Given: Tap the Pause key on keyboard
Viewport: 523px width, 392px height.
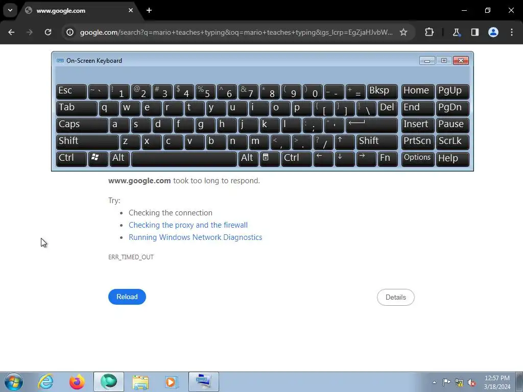Looking at the screenshot, I should [x=453, y=125].
